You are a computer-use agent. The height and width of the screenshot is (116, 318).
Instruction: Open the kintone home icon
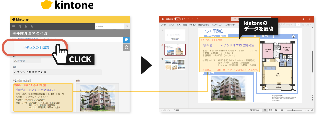click(x=20, y=26)
